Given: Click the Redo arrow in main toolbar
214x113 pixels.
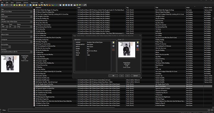Looking at the screenshot, I should [x=11, y=5].
